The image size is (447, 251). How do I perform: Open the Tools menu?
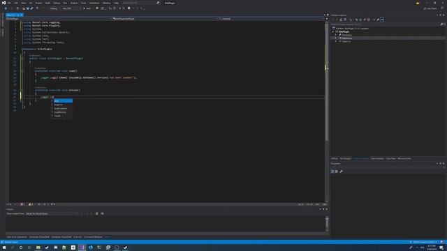pyautogui.click(x=84, y=3)
